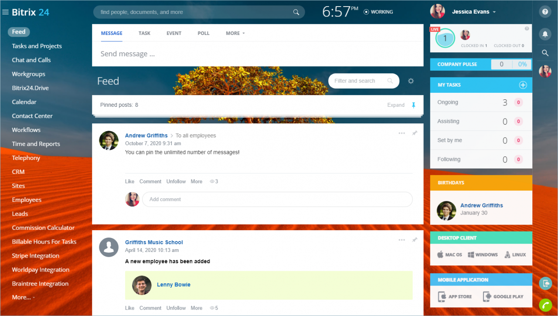558x316 pixels.
Task: Expand the pinned posts
Action: pos(396,105)
